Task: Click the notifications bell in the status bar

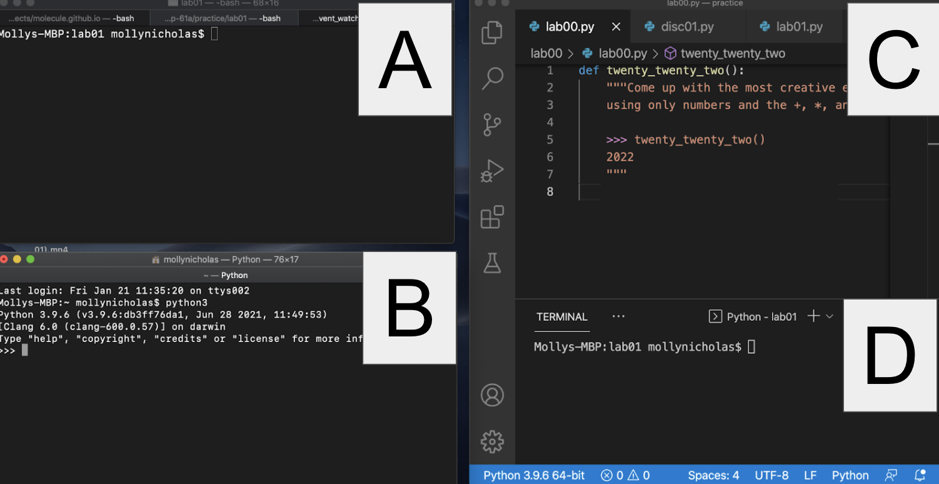Action: [x=919, y=475]
